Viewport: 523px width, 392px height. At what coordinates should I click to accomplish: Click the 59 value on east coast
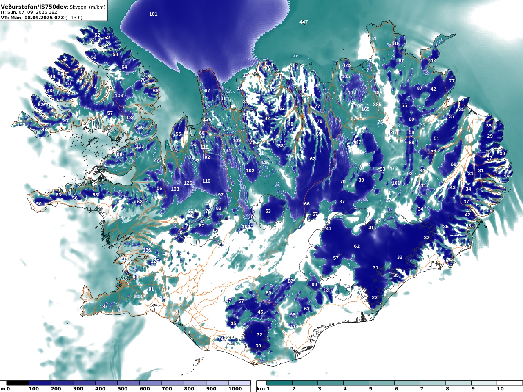(x=489, y=210)
